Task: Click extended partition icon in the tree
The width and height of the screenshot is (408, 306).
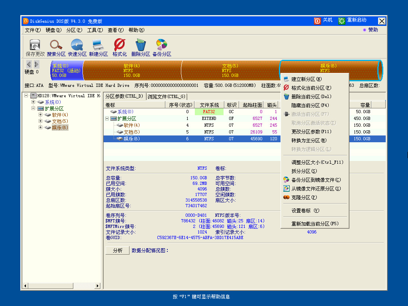Action: click(x=41, y=108)
